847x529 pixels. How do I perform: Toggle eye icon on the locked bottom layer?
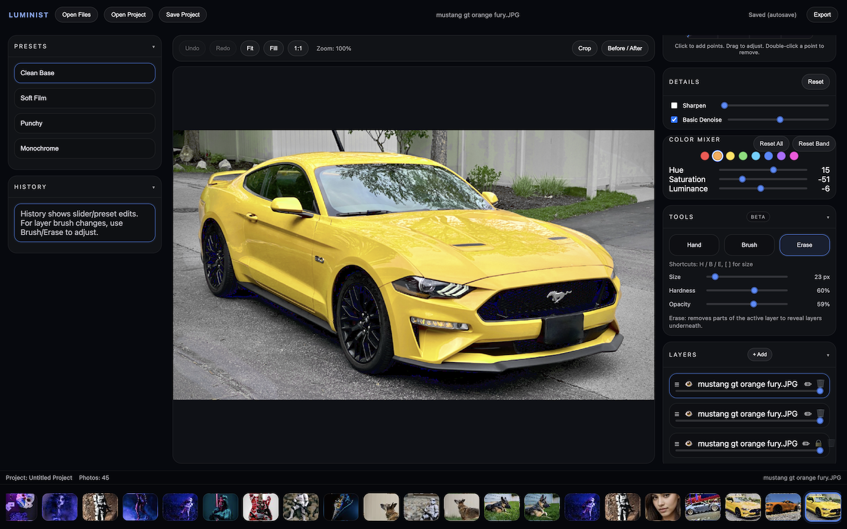pos(688,444)
